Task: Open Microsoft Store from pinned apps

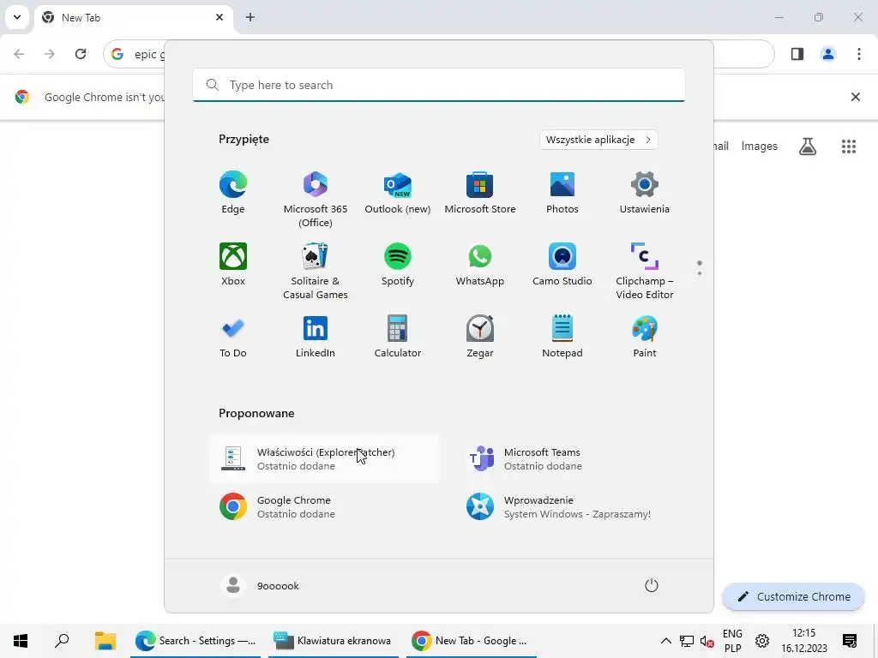Action: 480,193
